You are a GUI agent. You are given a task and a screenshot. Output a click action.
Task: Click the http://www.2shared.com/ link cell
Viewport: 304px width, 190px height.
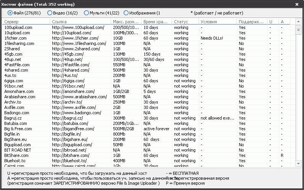click(76, 49)
